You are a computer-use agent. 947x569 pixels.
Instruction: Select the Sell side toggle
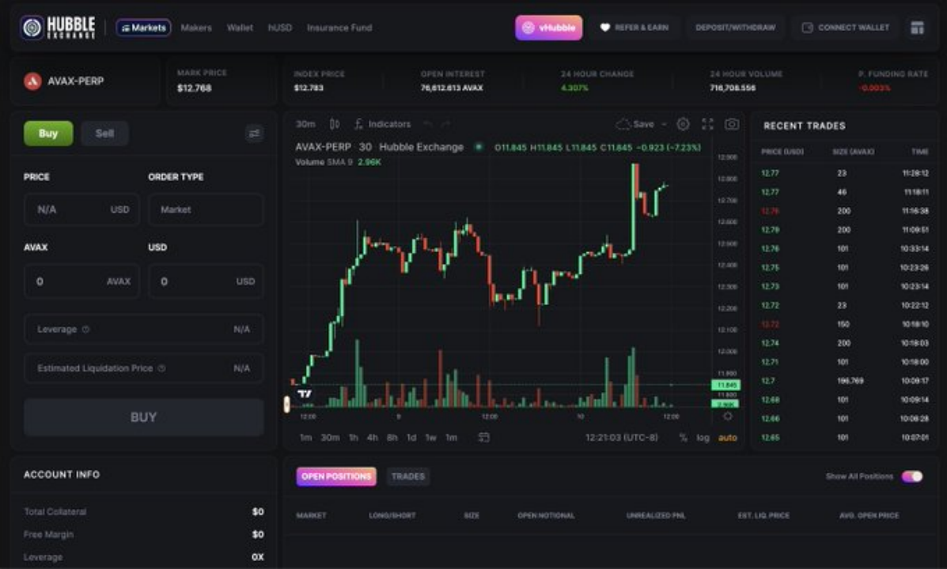click(x=104, y=134)
